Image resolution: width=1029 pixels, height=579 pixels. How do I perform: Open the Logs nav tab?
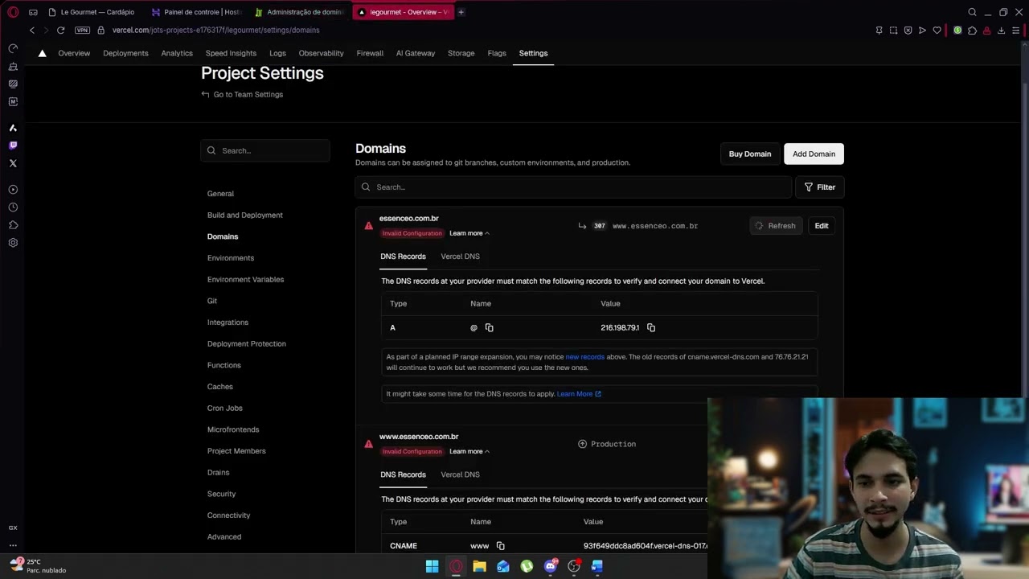pyautogui.click(x=277, y=53)
